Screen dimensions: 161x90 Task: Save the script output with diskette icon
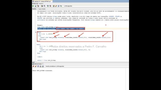click(x=38, y=66)
